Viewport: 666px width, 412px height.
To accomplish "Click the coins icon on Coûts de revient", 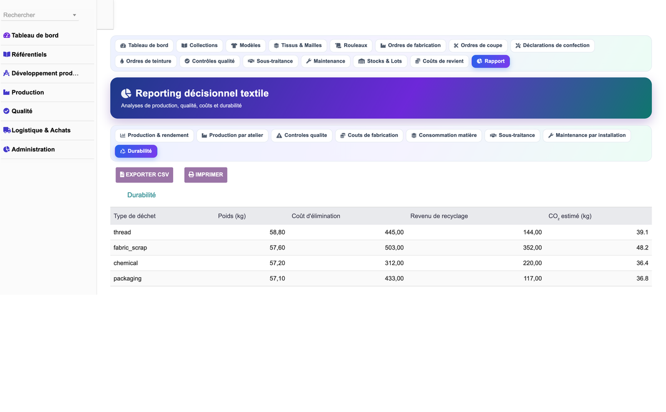I will click(x=418, y=61).
